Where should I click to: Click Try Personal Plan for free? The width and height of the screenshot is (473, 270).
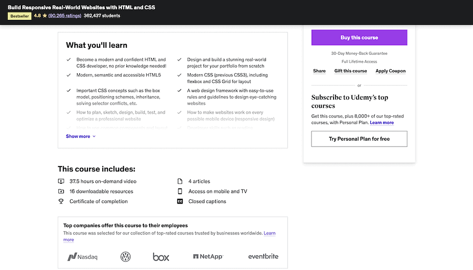[x=359, y=139]
